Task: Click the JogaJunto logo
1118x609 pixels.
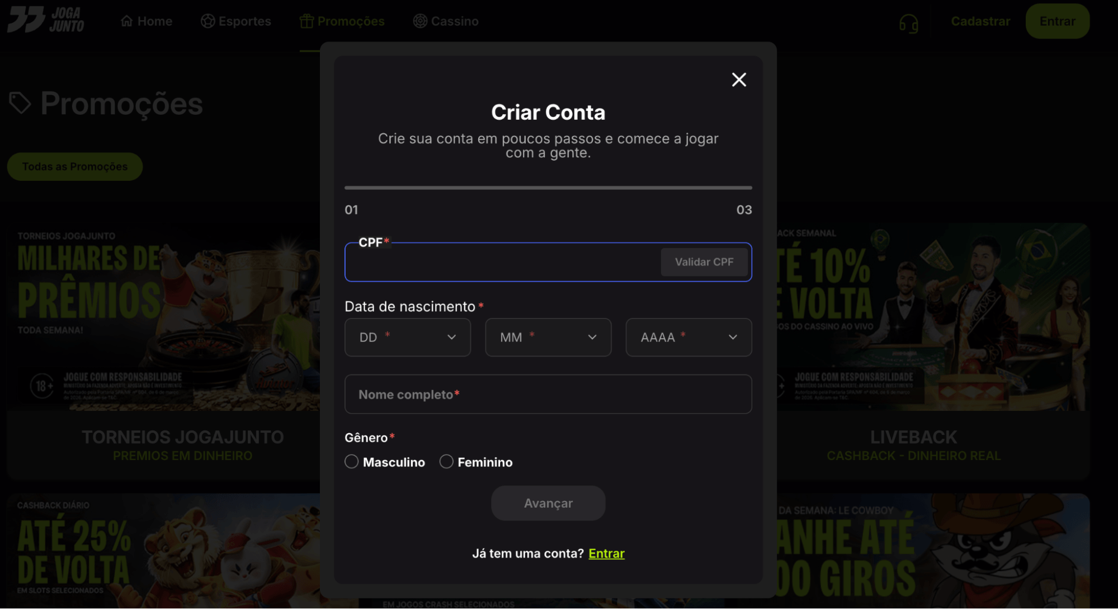Action: 46,20
